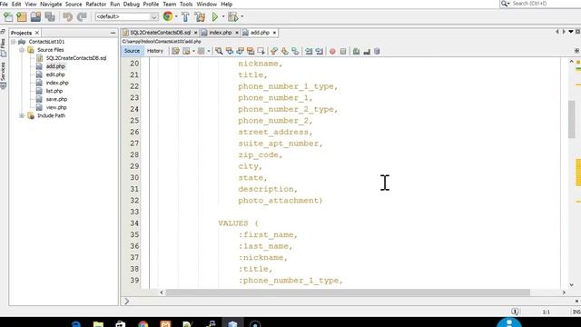Click the Debug Project toolbar icon
This screenshot has width=581, height=327.
click(x=233, y=16)
